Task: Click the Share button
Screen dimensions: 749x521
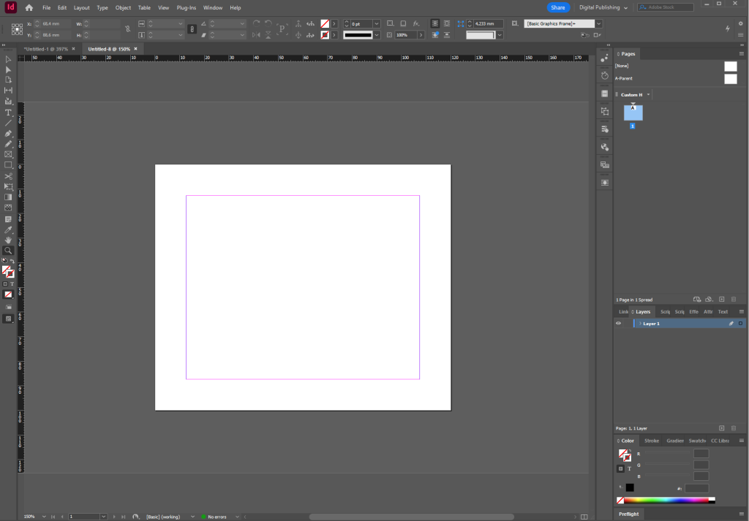Action: (x=558, y=7)
